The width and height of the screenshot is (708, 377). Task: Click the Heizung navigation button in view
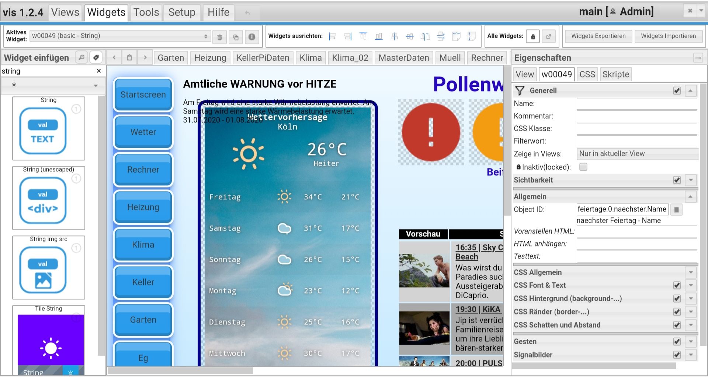pyautogui.click(x=143, y=207)
